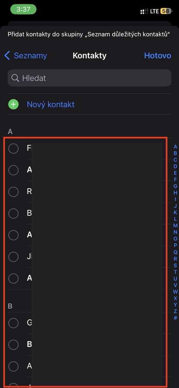Tap the magnifying glass search icon
The height and width of the screenshot is (388, 179).
pos(15,78)
